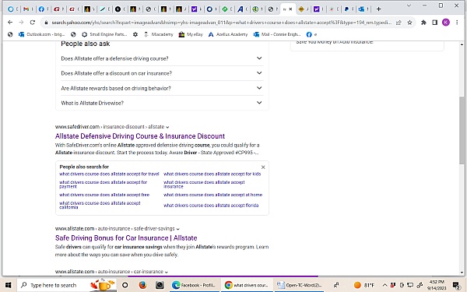This screenshot has height=292, width=467.
Task: Search 'allstate accept florida' suggestion
Action: (x=211, y=206)
